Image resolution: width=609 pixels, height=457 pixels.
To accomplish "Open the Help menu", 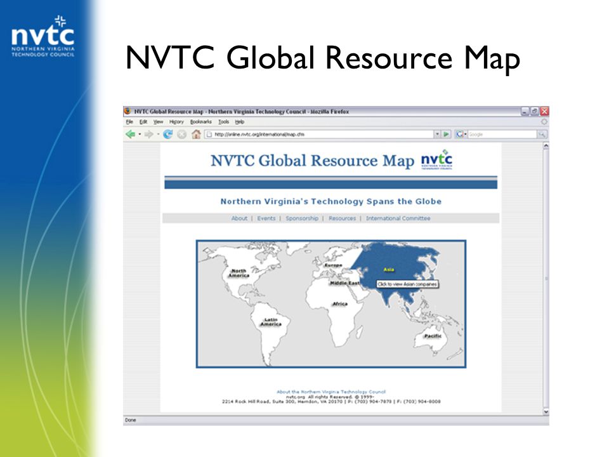I will (239, 122).
